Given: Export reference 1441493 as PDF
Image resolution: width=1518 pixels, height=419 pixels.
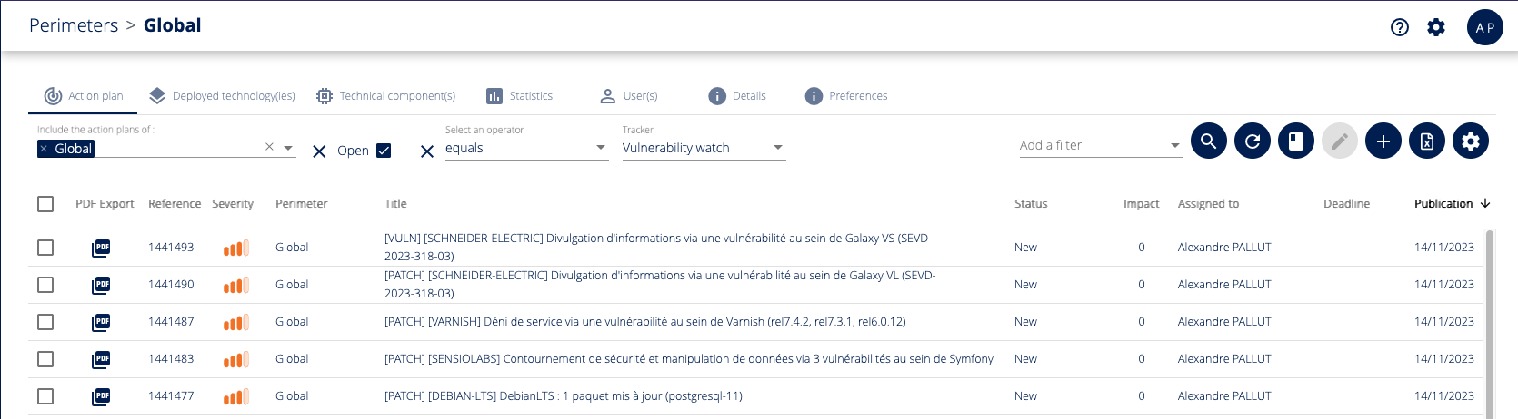Looking at the screenshot, I should (x=102, y=248).
